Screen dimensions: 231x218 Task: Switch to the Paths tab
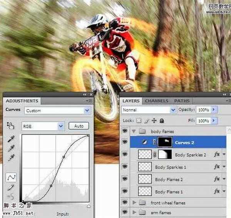(x=182, y=101)
